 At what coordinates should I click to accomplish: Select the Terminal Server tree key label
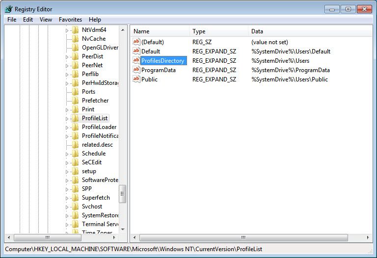(100, 224)
